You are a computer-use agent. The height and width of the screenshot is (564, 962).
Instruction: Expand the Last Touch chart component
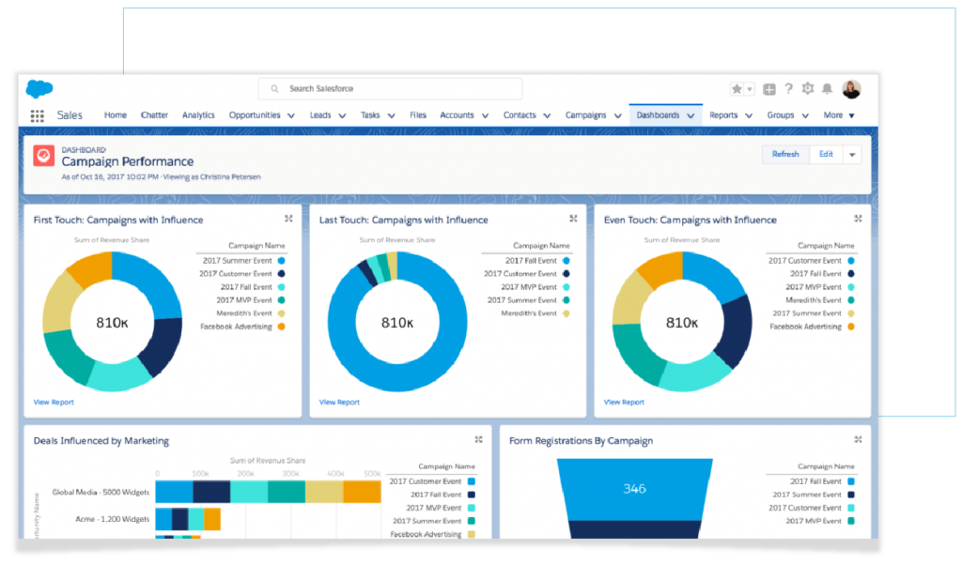pos(574,219)
